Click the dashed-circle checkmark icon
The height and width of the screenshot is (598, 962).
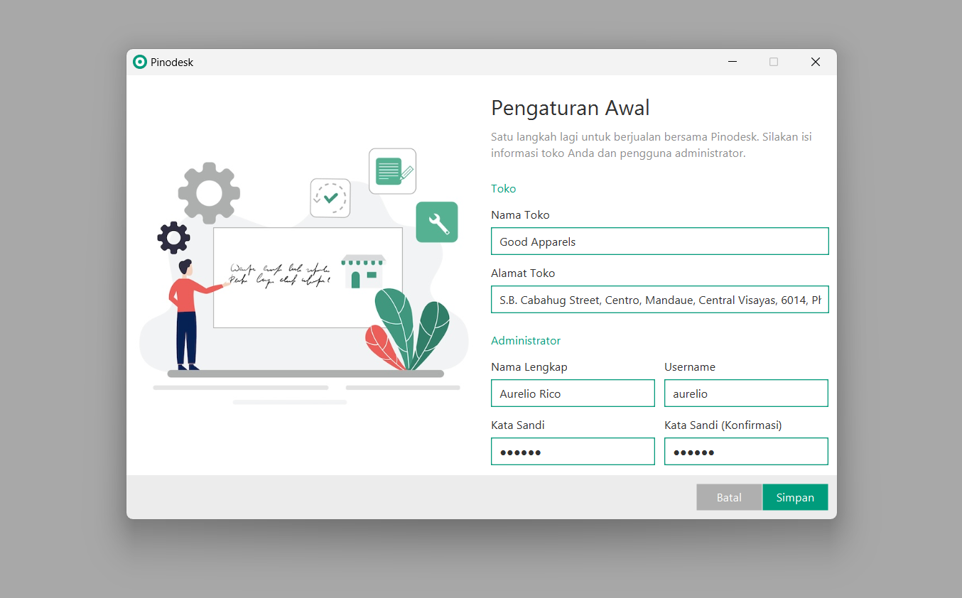pos(330,198)
